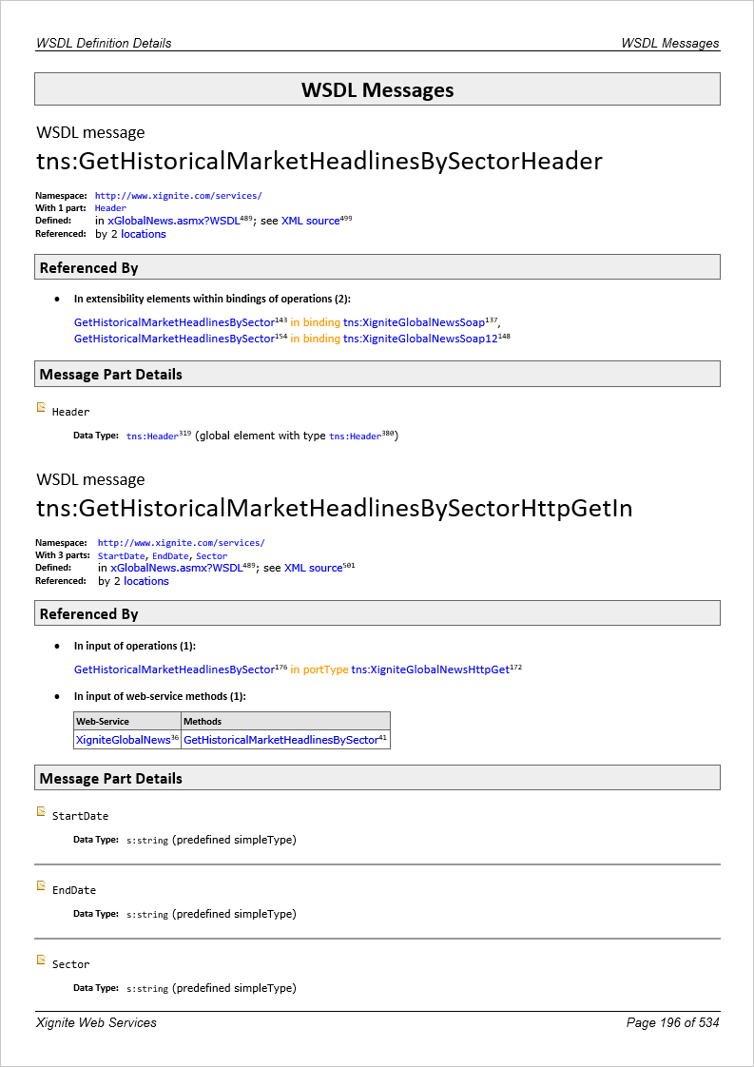This screenshot has width=754, height=1067.
Task: Jump to the Sector part link
Action: (211, 555)
